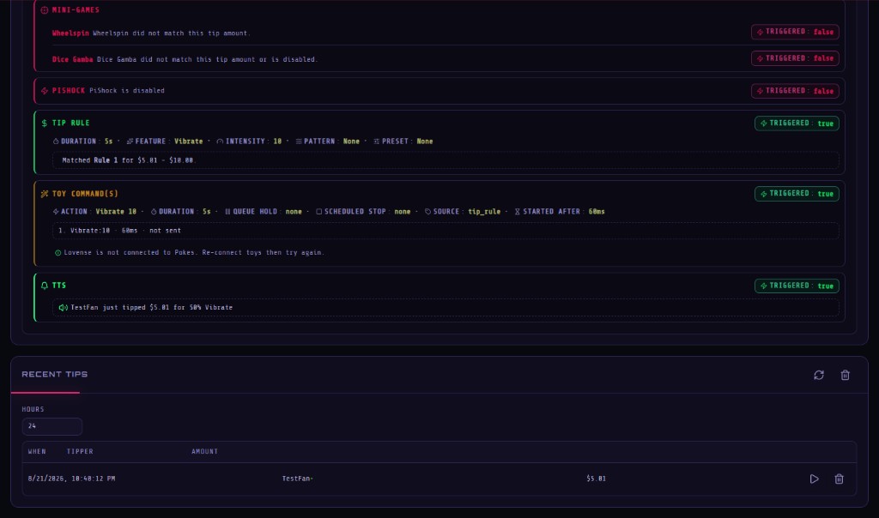Click the Action lightning icon in Toy Command(s)
Viewport: 879px width, 518px height.
click(x=56, y=212)
